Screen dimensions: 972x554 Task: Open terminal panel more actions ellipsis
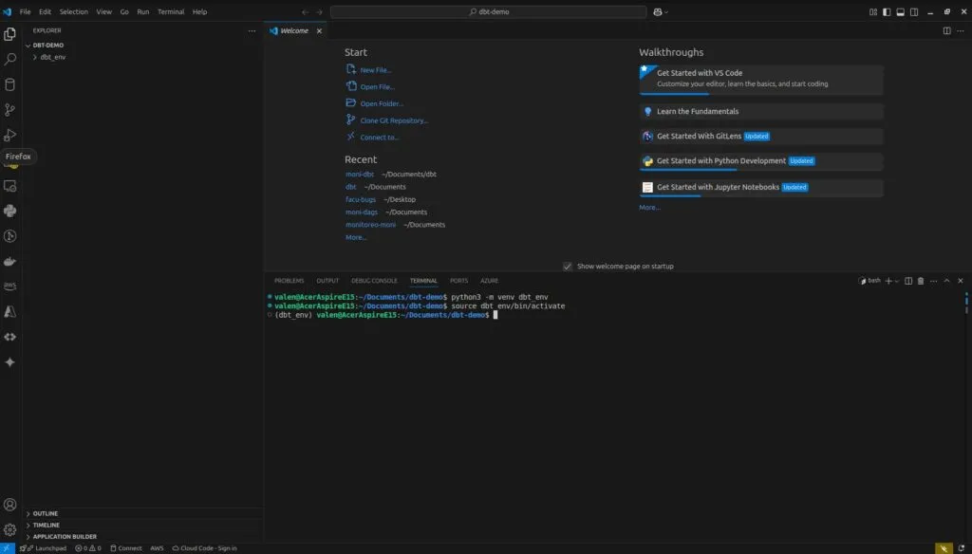click(x=934, y=281)
